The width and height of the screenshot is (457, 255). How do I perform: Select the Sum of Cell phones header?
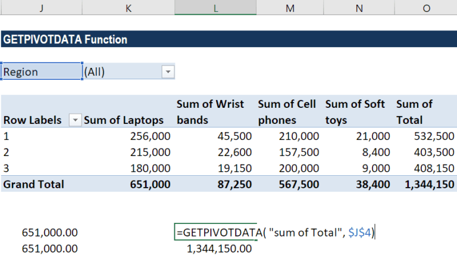click(x=289, y=112)
